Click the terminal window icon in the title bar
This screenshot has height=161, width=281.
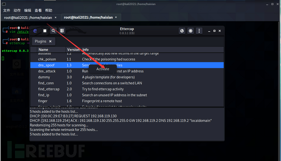point(4,4)
